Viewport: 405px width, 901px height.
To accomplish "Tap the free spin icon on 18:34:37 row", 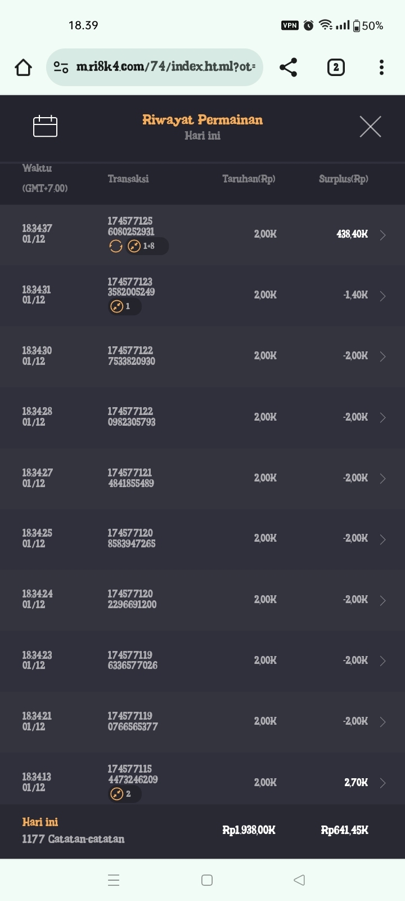I will coord(115,246).
